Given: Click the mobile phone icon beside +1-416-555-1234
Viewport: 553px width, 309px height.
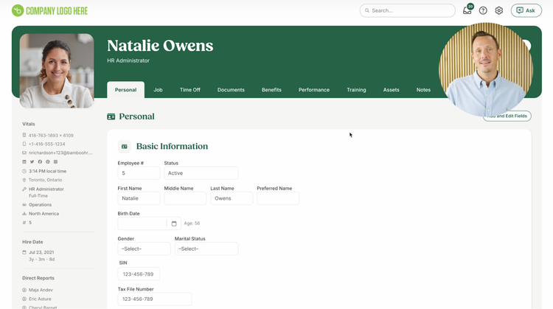Looking at the screenshot, I should pyautogui.click(x=24, y=144).
